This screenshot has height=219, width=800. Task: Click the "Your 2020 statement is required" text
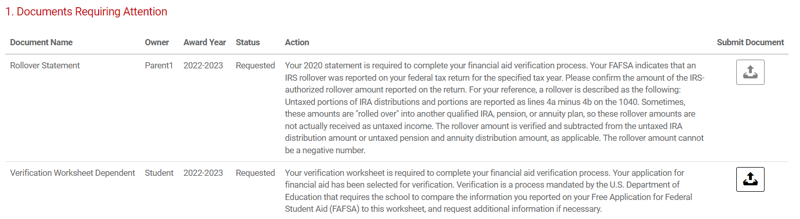tap(348, 65)
